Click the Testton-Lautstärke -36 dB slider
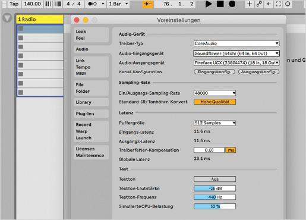 [x=214, y=188]
